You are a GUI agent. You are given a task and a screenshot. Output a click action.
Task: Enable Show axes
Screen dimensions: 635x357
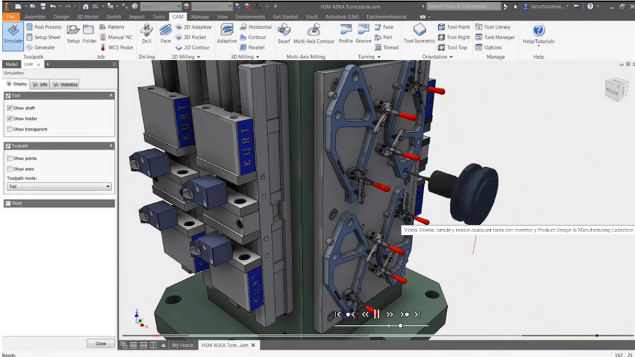click(x=10, y=169)
